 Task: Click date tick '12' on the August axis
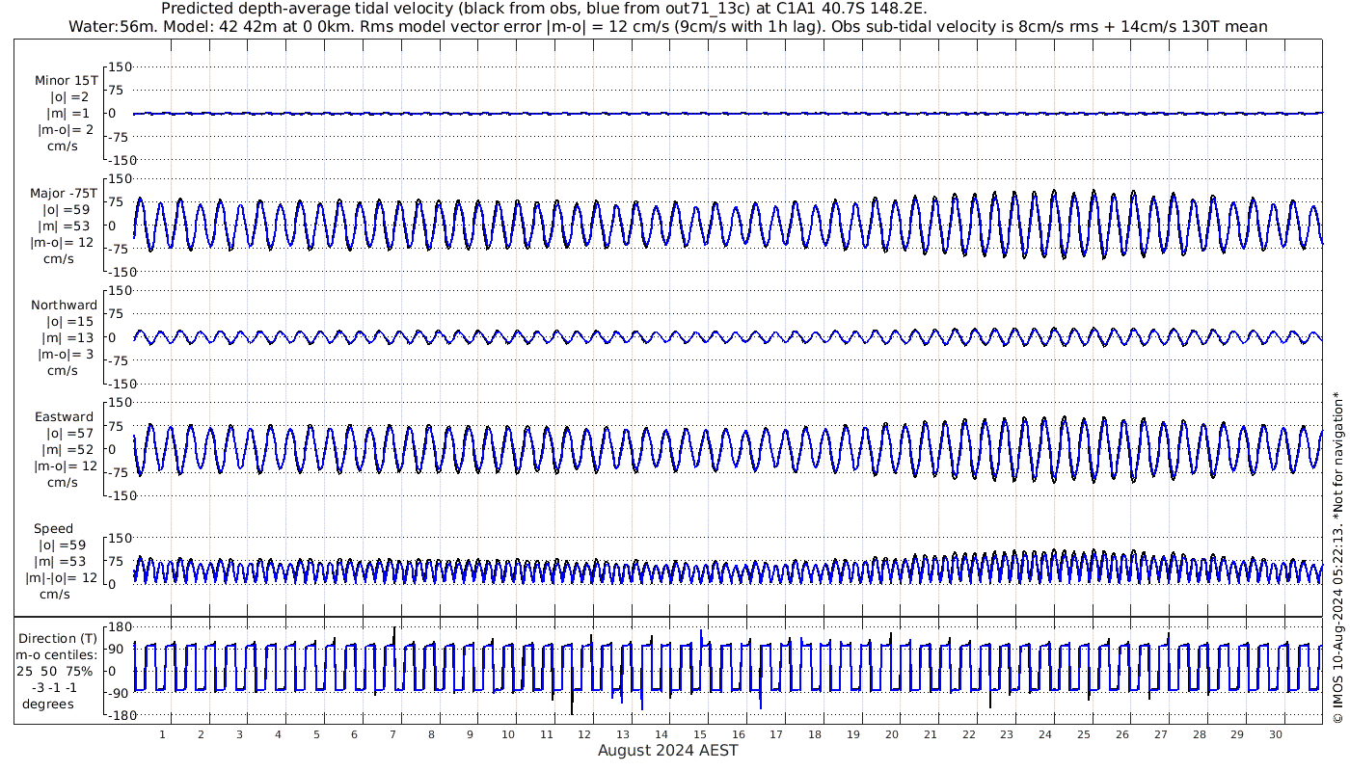point(585,734)
